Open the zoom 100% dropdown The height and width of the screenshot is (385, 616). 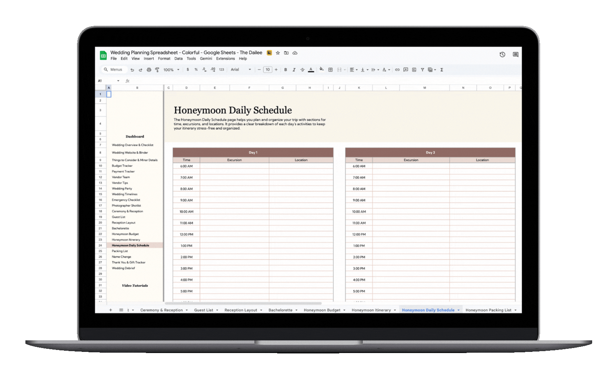[x=171, y=70]
